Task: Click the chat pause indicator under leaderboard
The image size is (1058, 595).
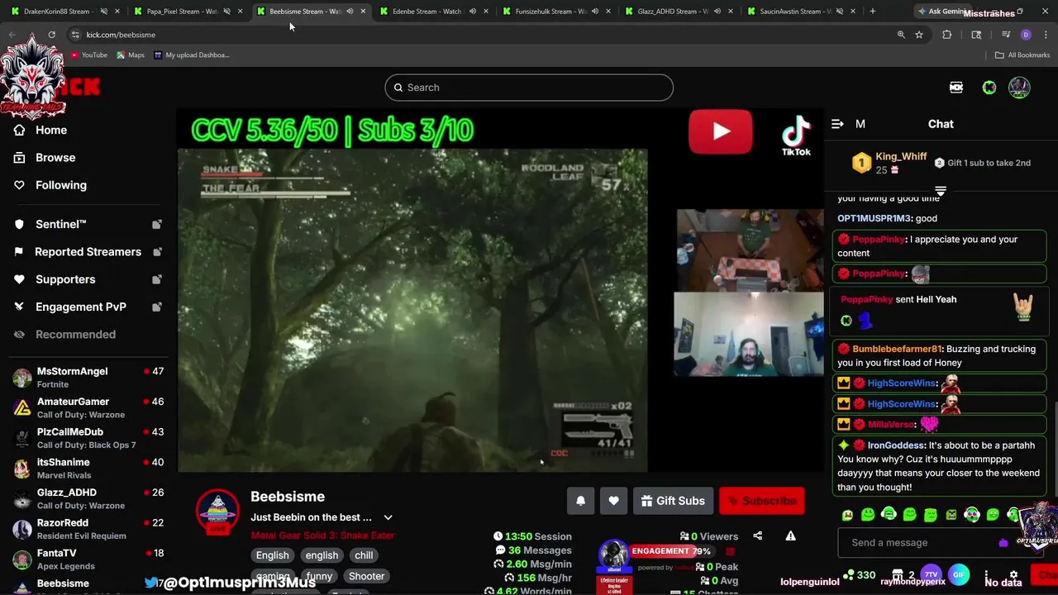Action: pos(941,191)
